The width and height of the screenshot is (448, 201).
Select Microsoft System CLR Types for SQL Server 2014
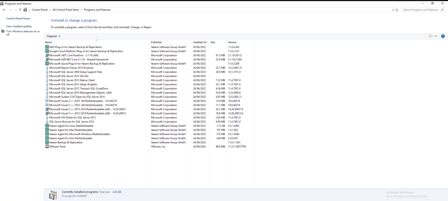tap(77, 97)
